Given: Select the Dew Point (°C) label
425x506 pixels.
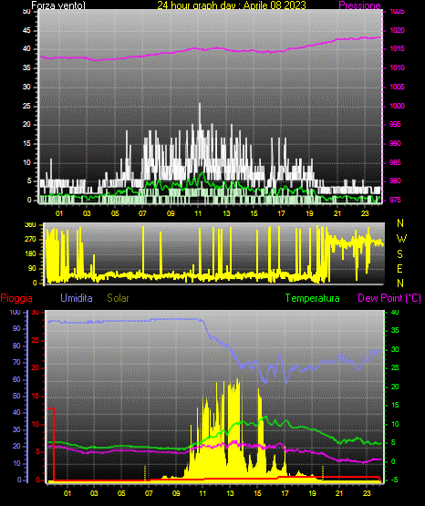Looking at the screenshot, I should [x=389, y=298].
